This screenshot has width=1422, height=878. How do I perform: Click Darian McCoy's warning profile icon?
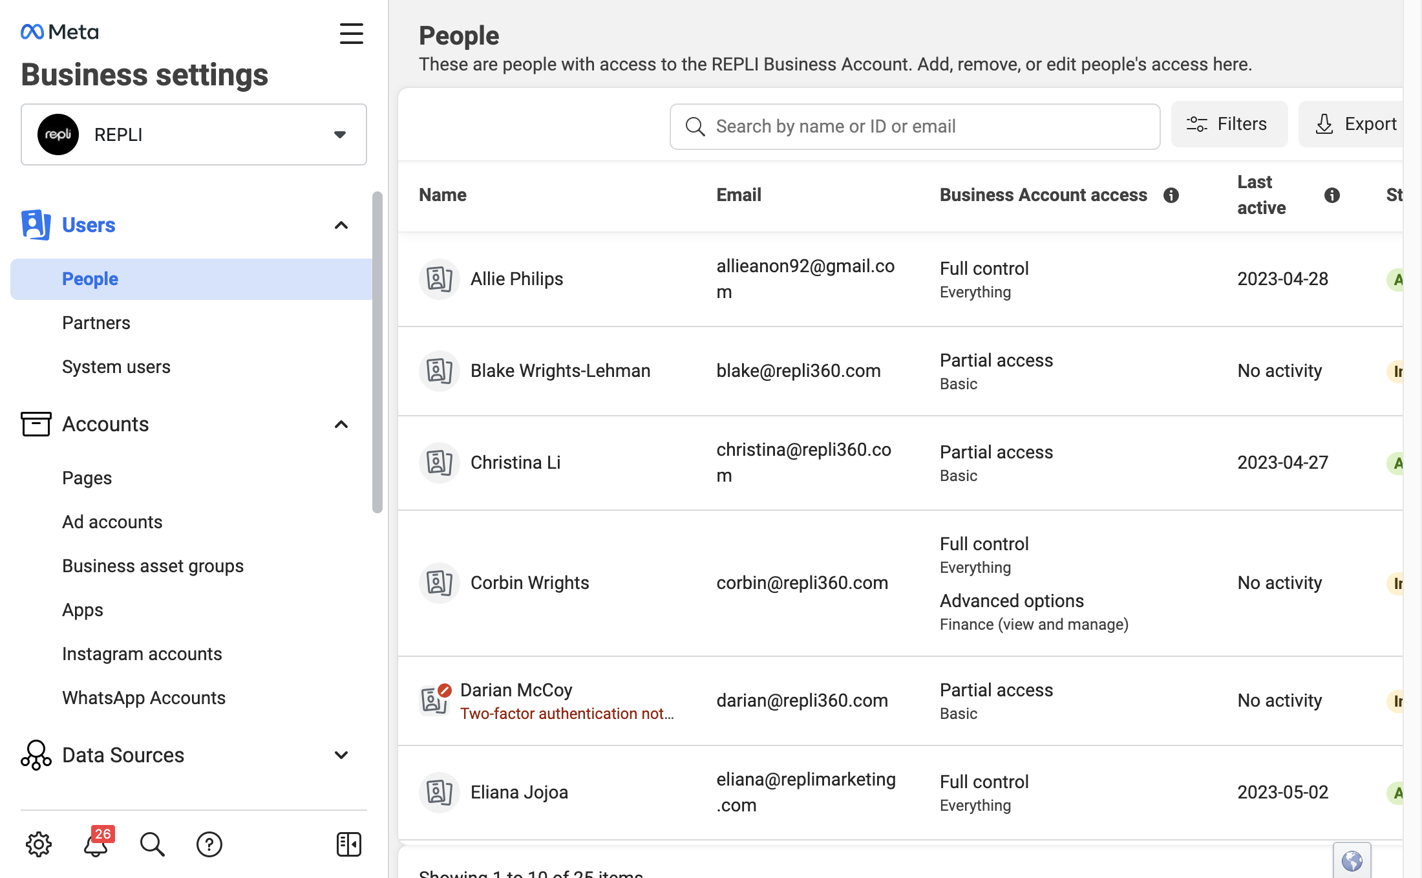(436, 700)
